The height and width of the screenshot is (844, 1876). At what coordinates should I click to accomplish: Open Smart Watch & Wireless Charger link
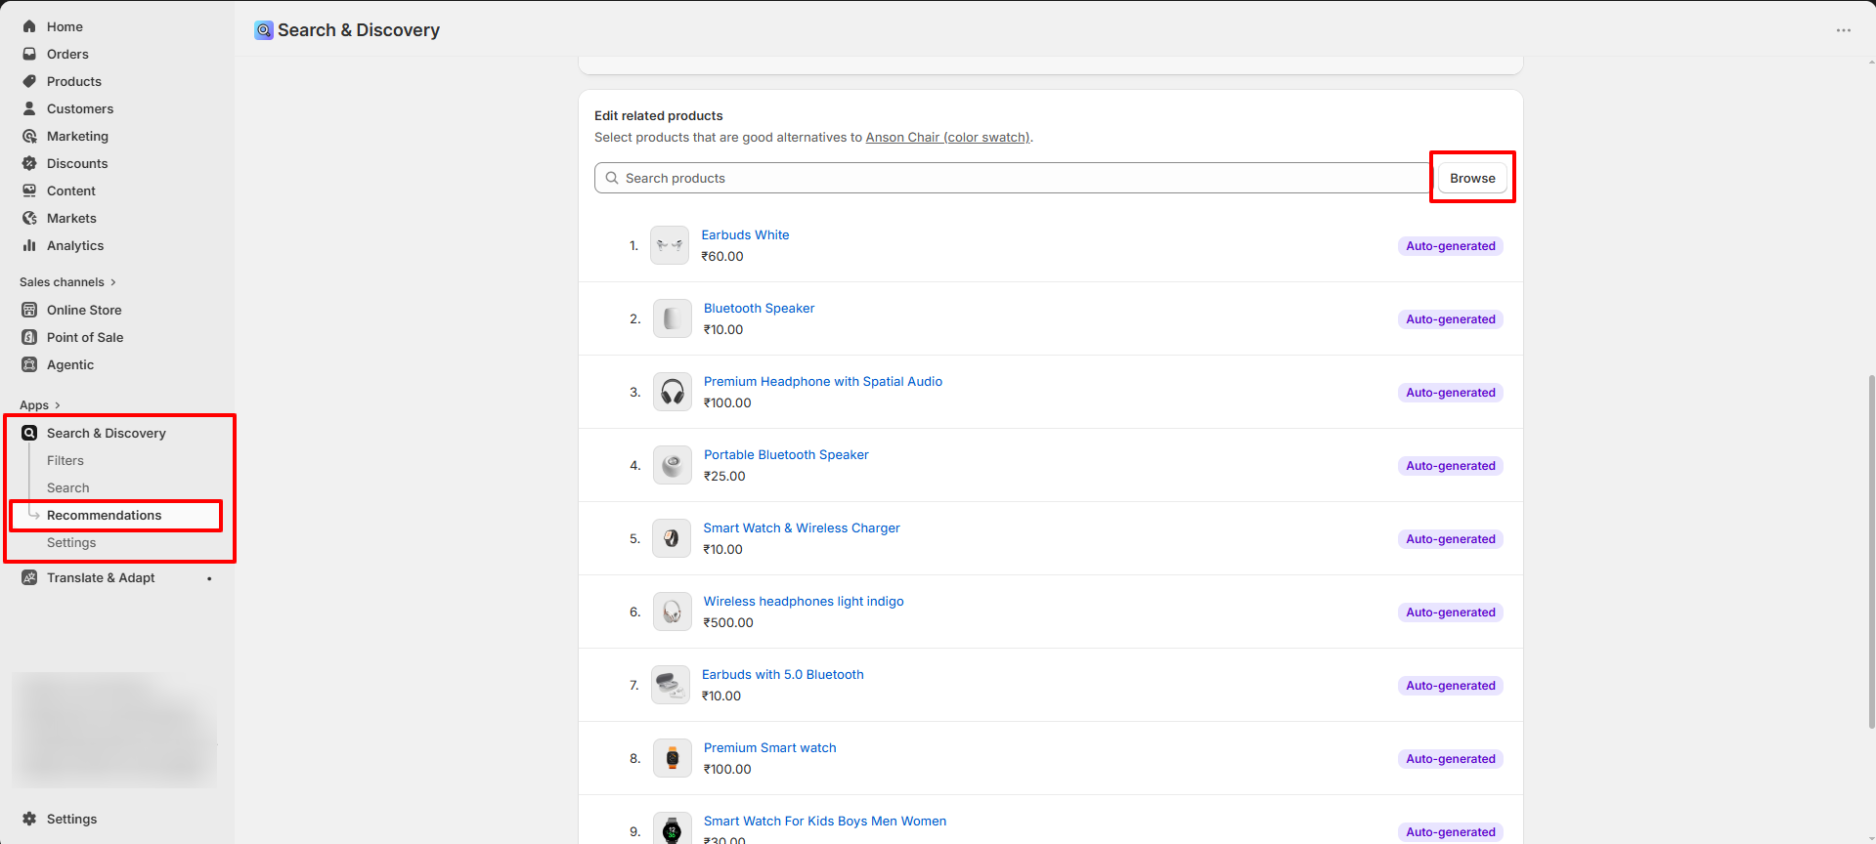[x=802, y=527]
